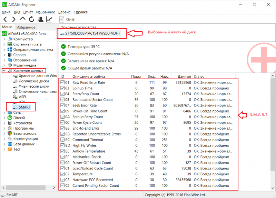
Task: Expand the Компьютер tree node
Action: click(x=4, y=39)
